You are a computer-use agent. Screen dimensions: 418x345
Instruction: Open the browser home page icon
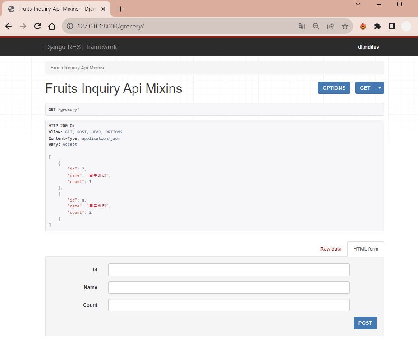pos(52,26)
